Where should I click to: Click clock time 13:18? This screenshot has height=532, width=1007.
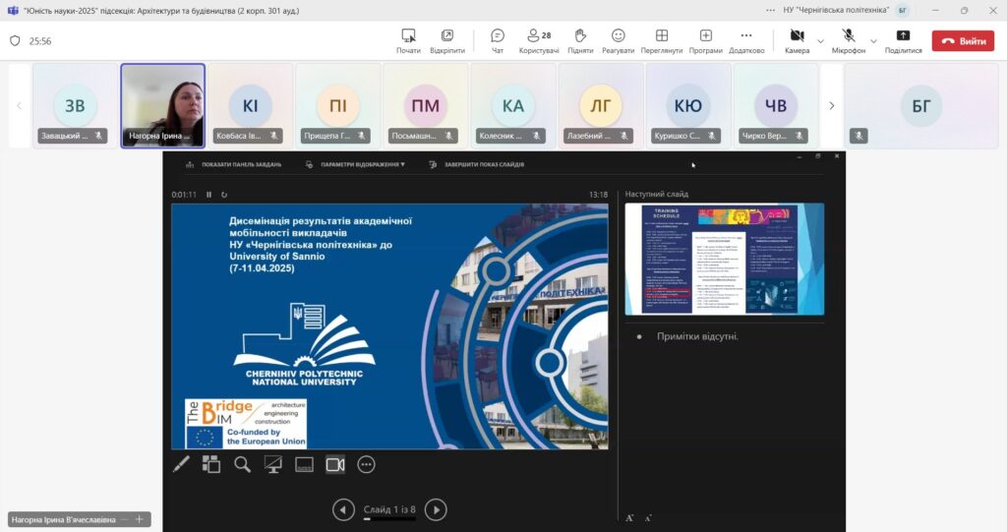click(598, 194)
